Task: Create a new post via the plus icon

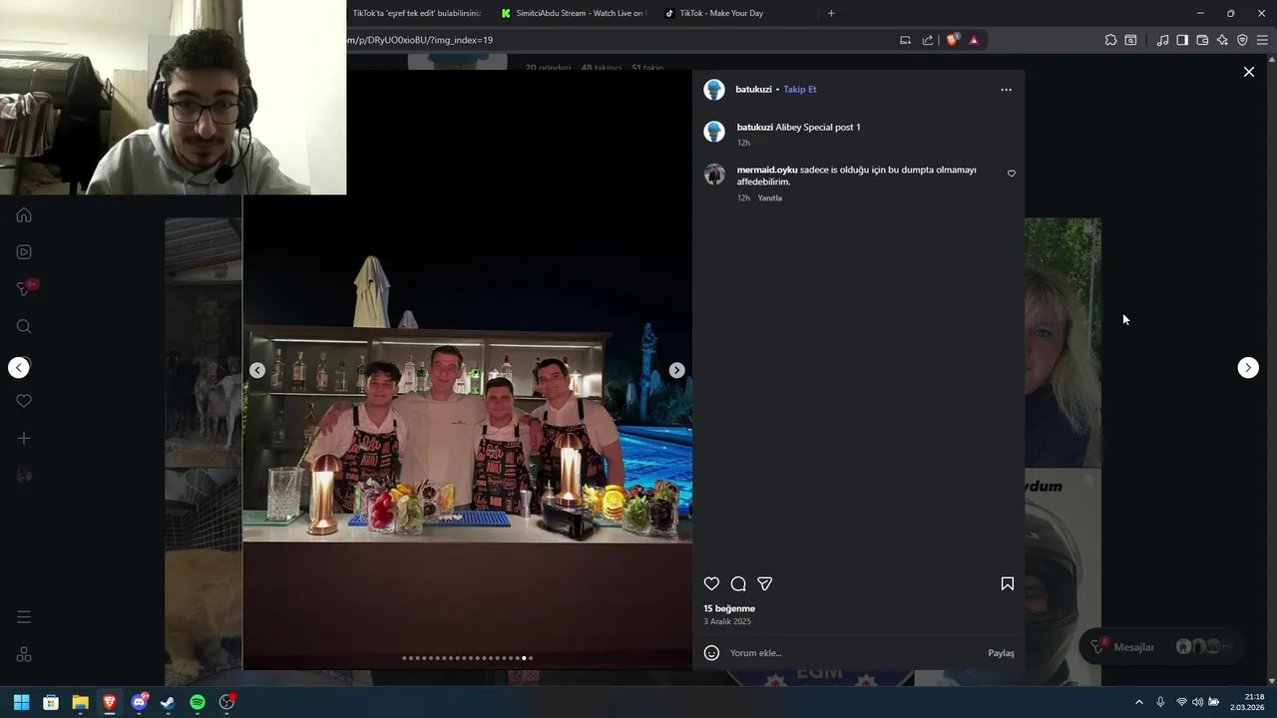Action: pos(24,438)
